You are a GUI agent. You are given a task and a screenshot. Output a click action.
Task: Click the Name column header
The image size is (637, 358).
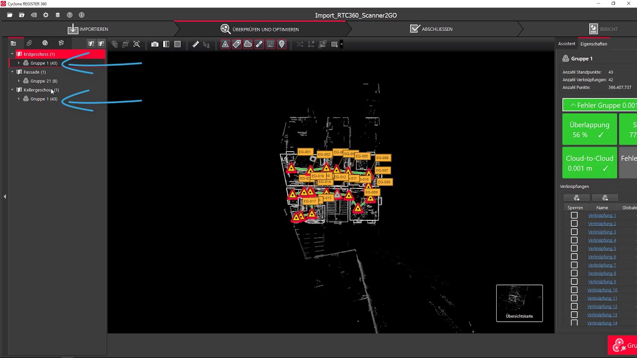click(602, 208)
